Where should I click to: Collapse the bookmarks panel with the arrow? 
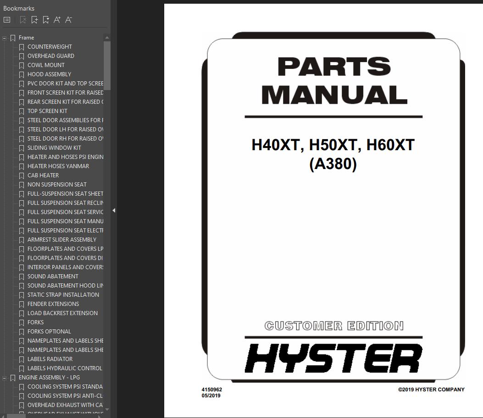click(114, 210)
